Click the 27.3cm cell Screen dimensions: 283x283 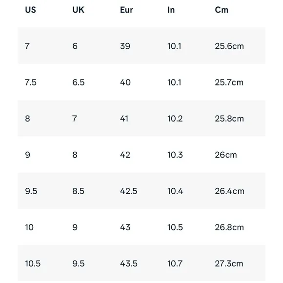(229, 263)
